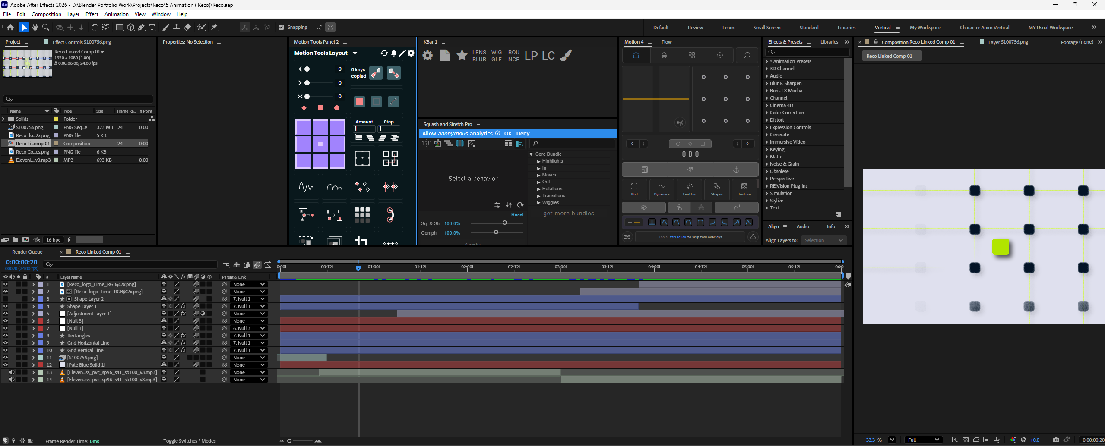Image resolution: width=1105 pixels, height=446 pixels.
Task: Select the Rectangle shape tool
Action: tap(120, 27)
